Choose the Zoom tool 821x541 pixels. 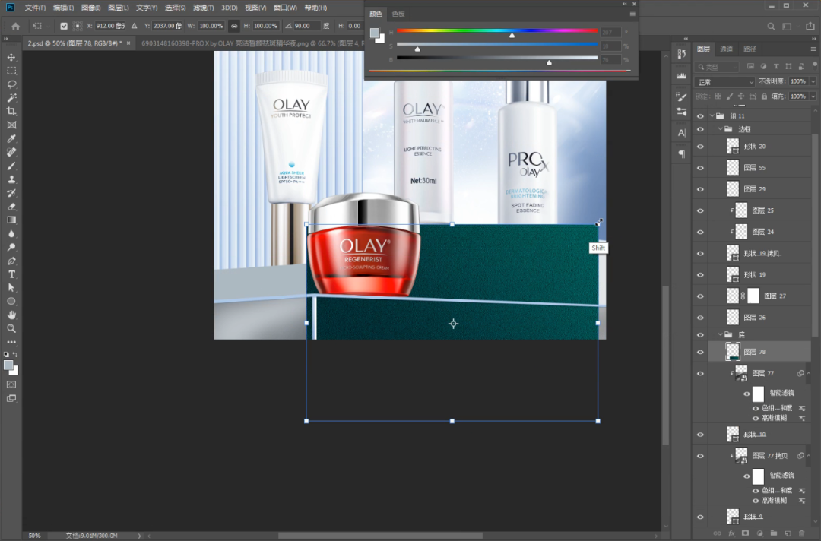11,328
